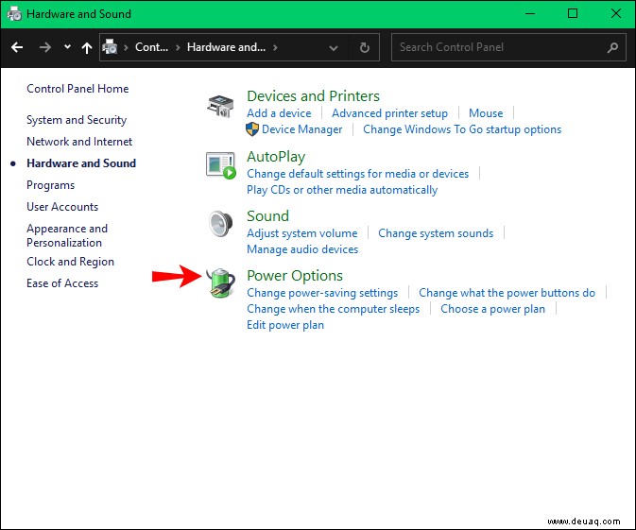Image resolution: width=636 pixels, height=530 pixels.
Task: Open Appearance and Personalization category
Action: pos(67,235)
